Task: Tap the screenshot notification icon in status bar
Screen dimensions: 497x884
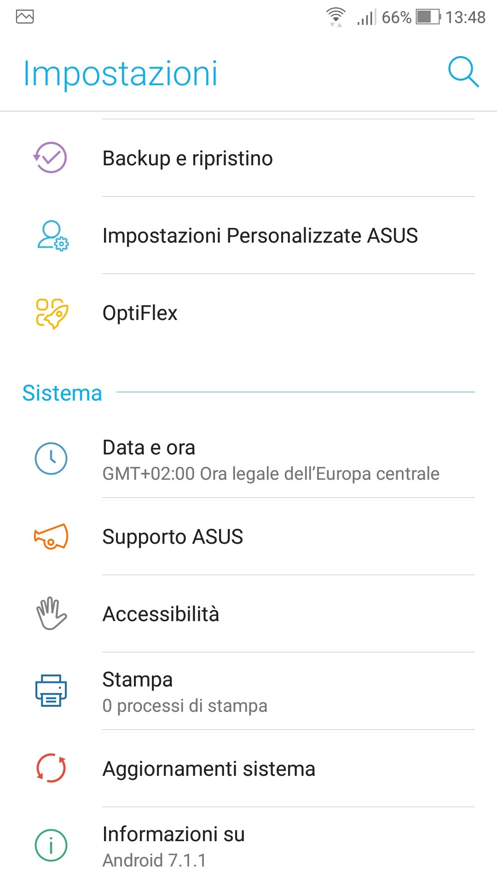Action: (25, 17)
